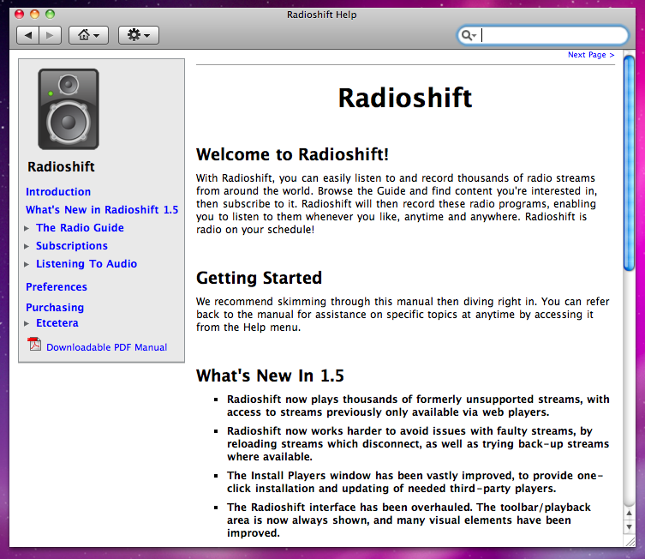Image resolution: width=645 pixels, height=559 pixels.
Task: Click the sidebar Radioshift title text
Action: (x=61, y=166)
